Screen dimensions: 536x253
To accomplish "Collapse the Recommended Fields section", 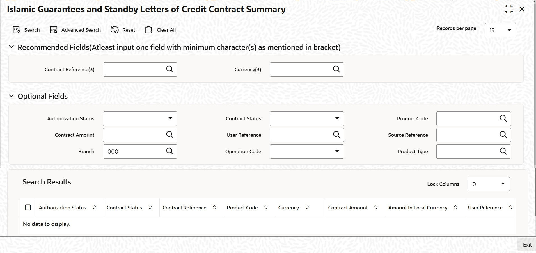I will pos(12,47).
